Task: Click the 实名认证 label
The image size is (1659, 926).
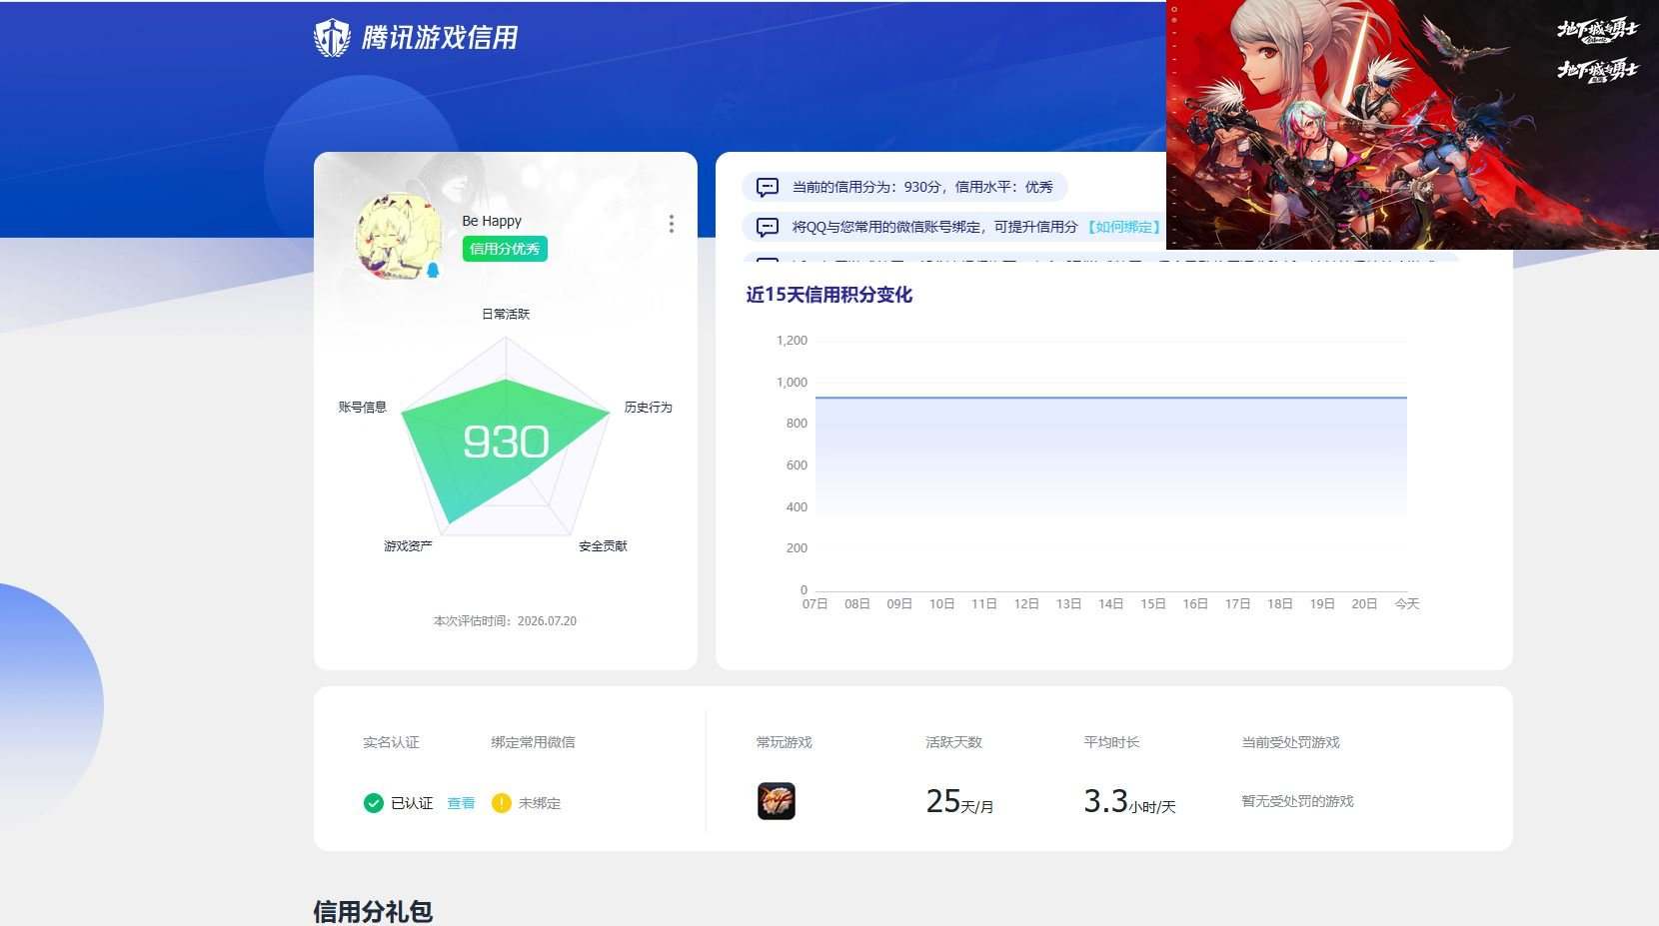Action: pyautogui.click(x=391, y=742)
